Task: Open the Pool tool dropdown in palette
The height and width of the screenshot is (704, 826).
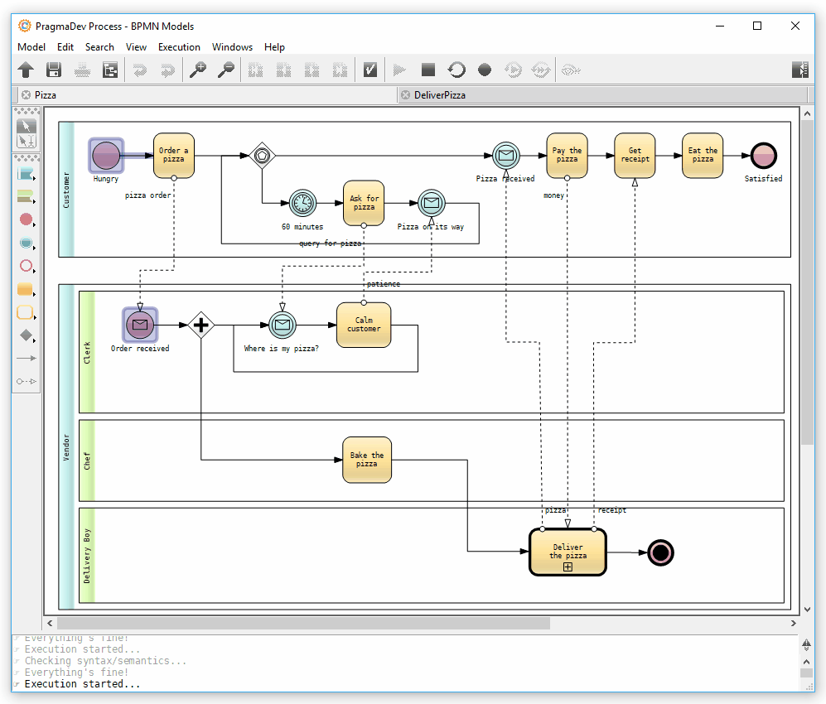Action: [x=27, y=174]
